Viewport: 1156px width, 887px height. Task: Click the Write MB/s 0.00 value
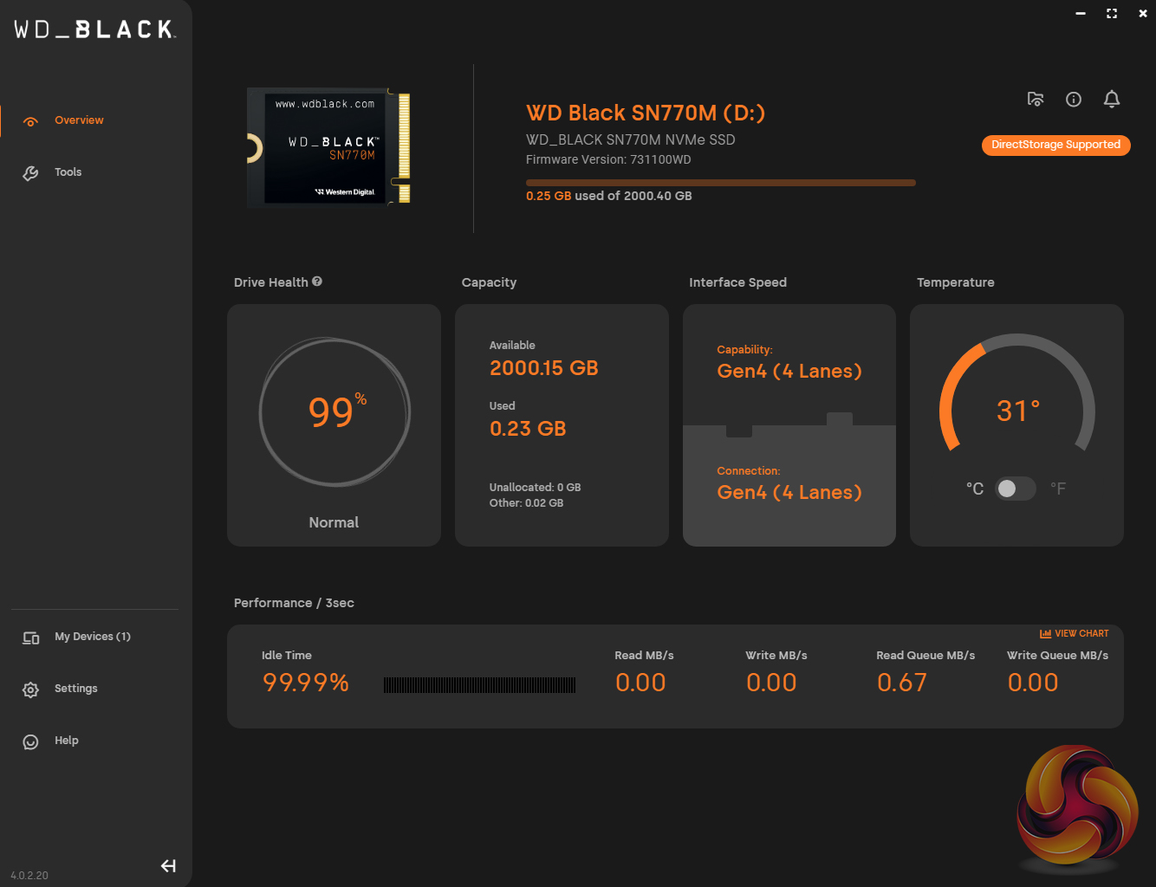coord(771,683)
